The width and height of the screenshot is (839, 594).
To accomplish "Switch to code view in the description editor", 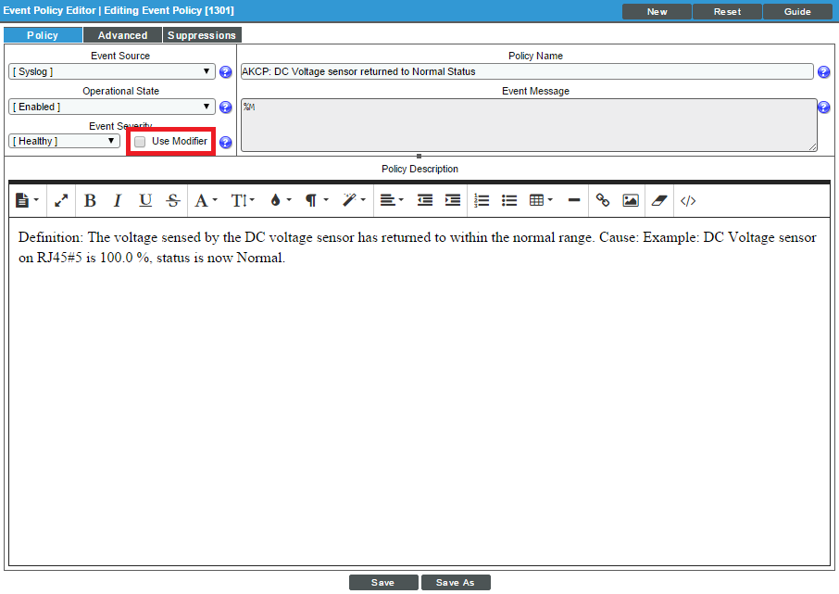I will tap(687, 200).
